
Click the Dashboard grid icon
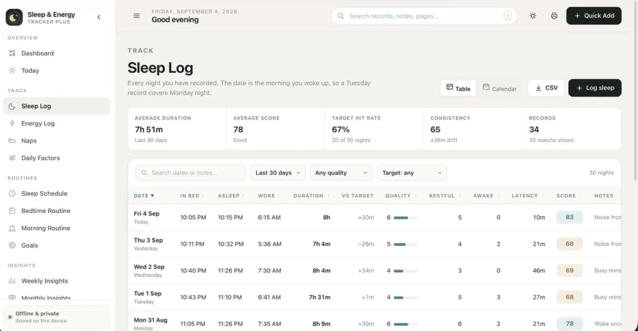(12, 54)
